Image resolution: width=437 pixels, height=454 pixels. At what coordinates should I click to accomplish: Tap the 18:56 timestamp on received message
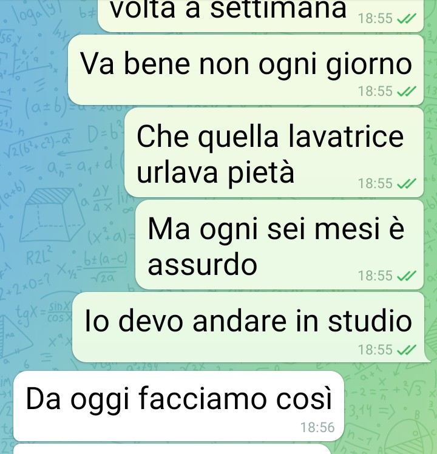tap(317, 428)
